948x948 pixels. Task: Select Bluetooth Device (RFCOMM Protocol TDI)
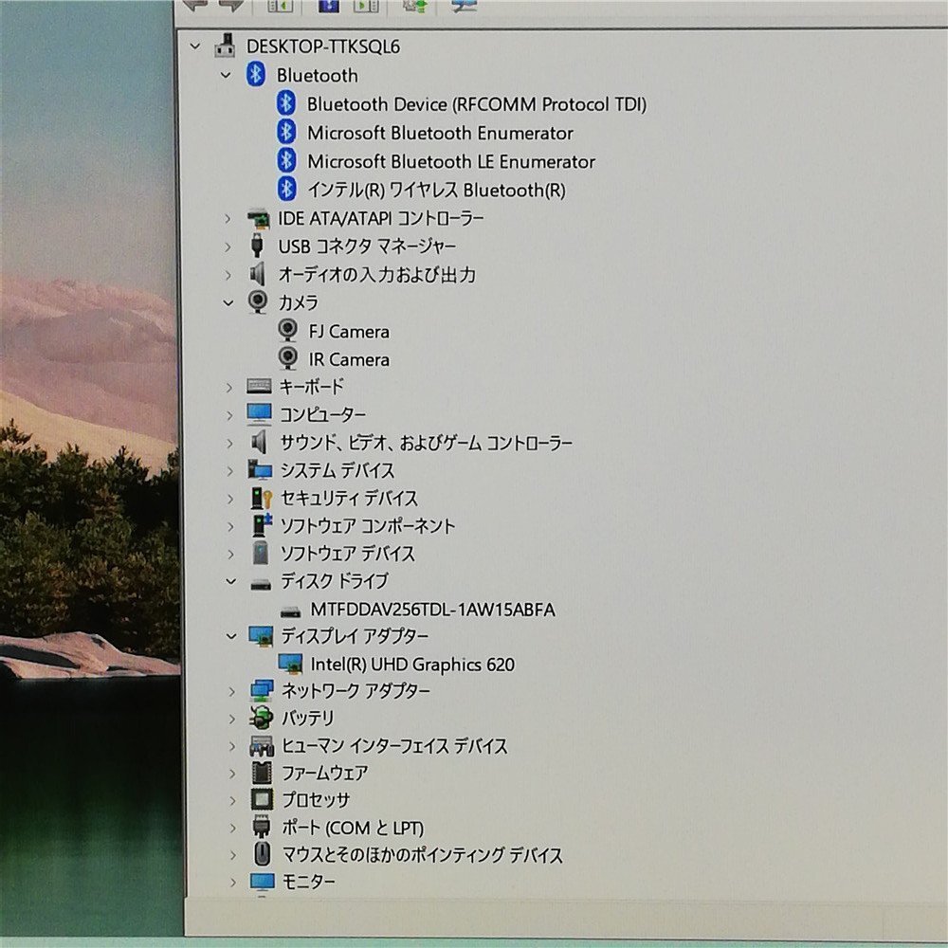477,104
